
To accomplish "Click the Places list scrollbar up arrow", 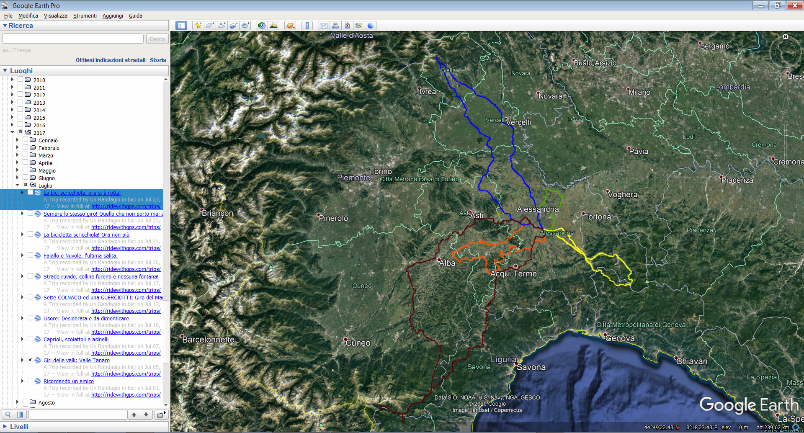I will pos(166,79).
